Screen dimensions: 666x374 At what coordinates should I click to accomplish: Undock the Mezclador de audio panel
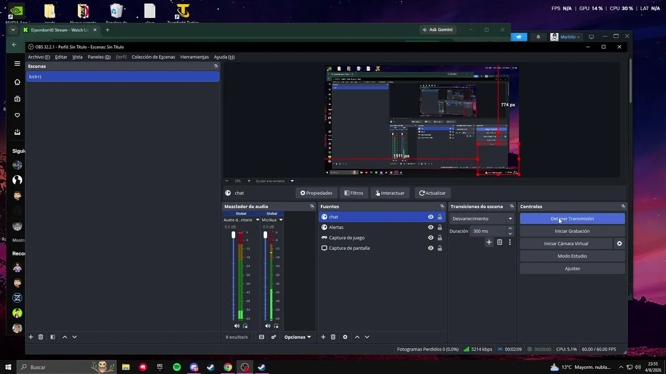[x=312, y=206]
